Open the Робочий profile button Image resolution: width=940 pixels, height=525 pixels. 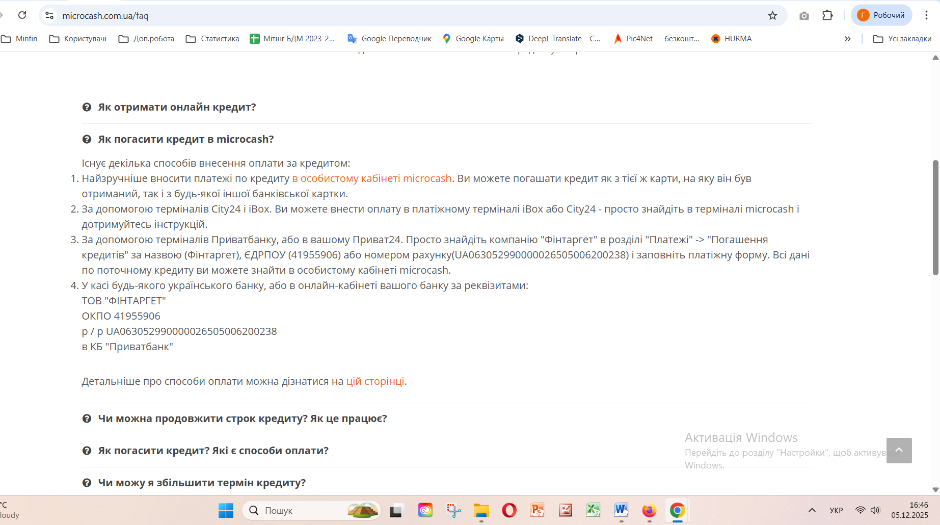881,15
